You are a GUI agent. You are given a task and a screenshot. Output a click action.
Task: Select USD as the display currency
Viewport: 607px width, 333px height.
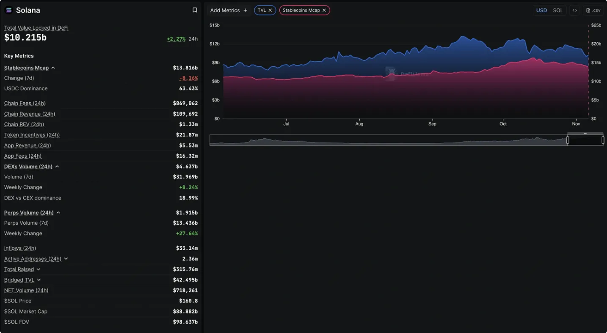pyautogui.click(x=541, y=10)
